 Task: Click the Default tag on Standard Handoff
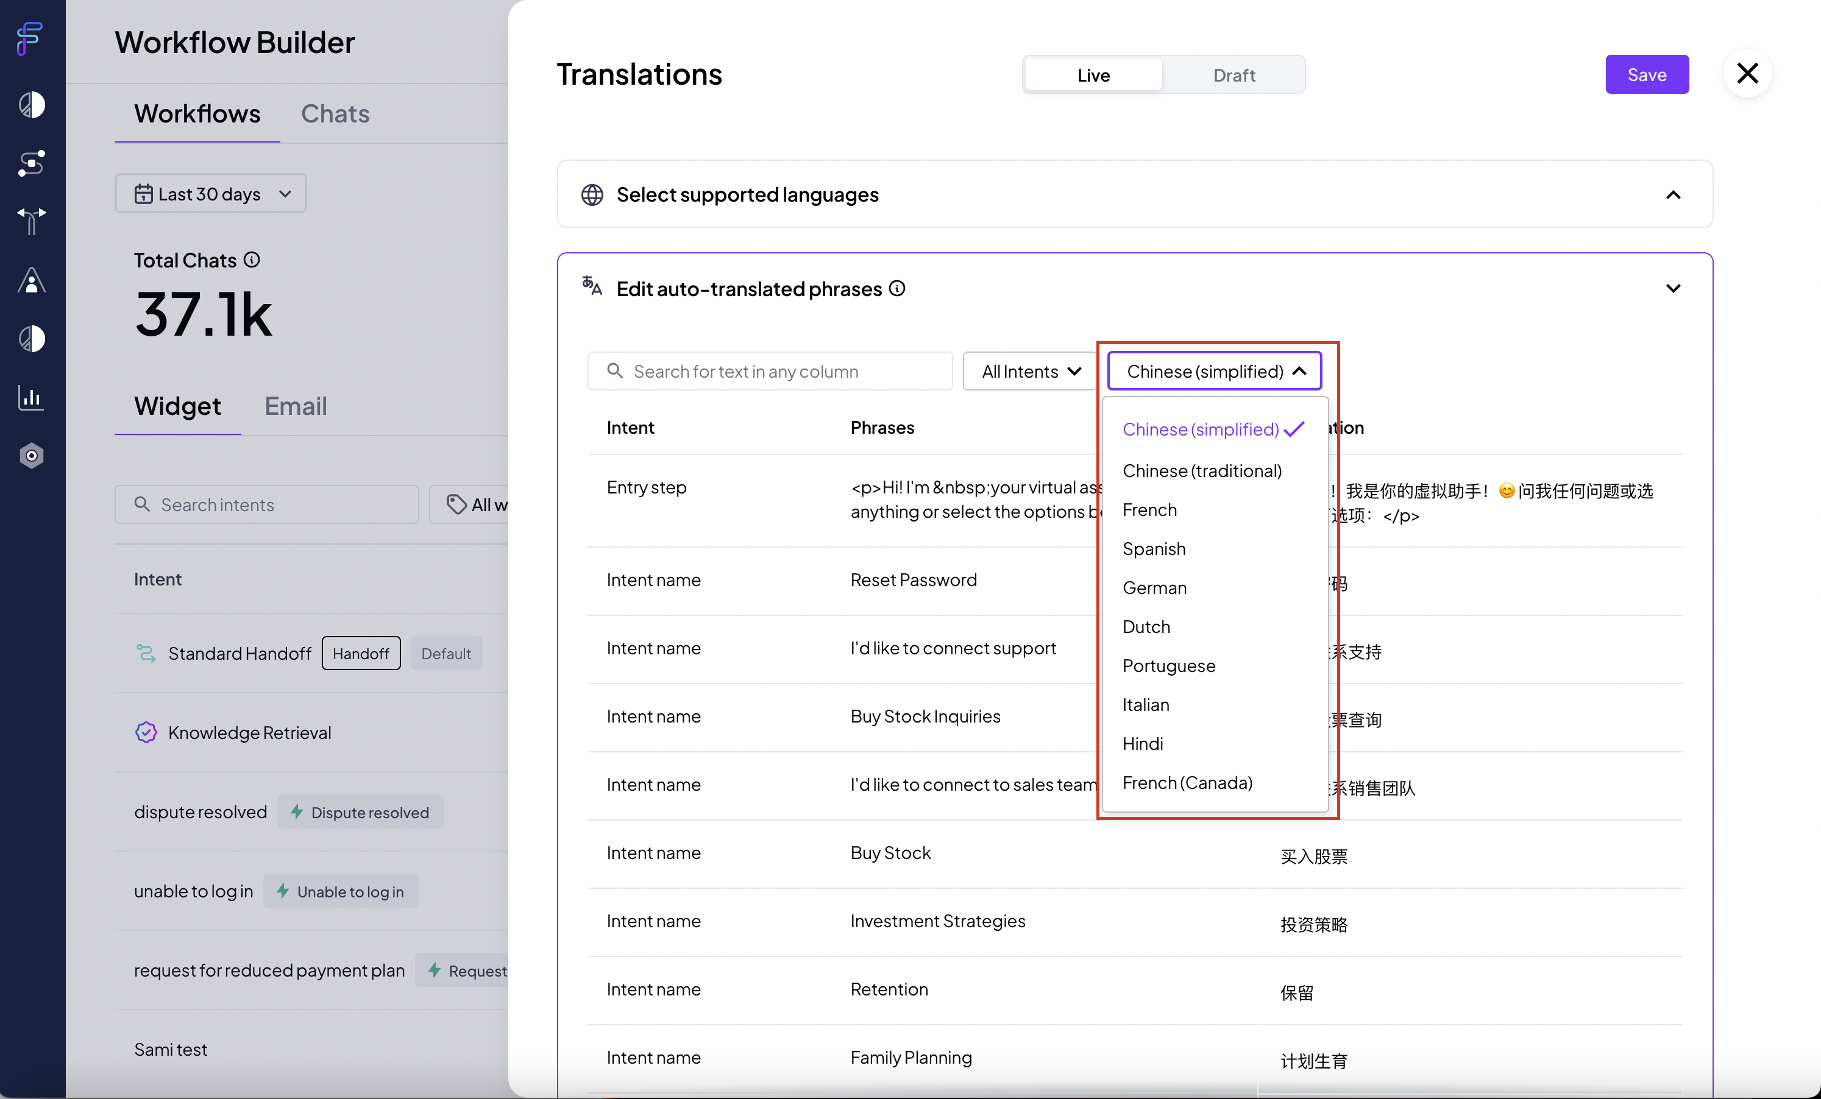click(x=446, y=654)
